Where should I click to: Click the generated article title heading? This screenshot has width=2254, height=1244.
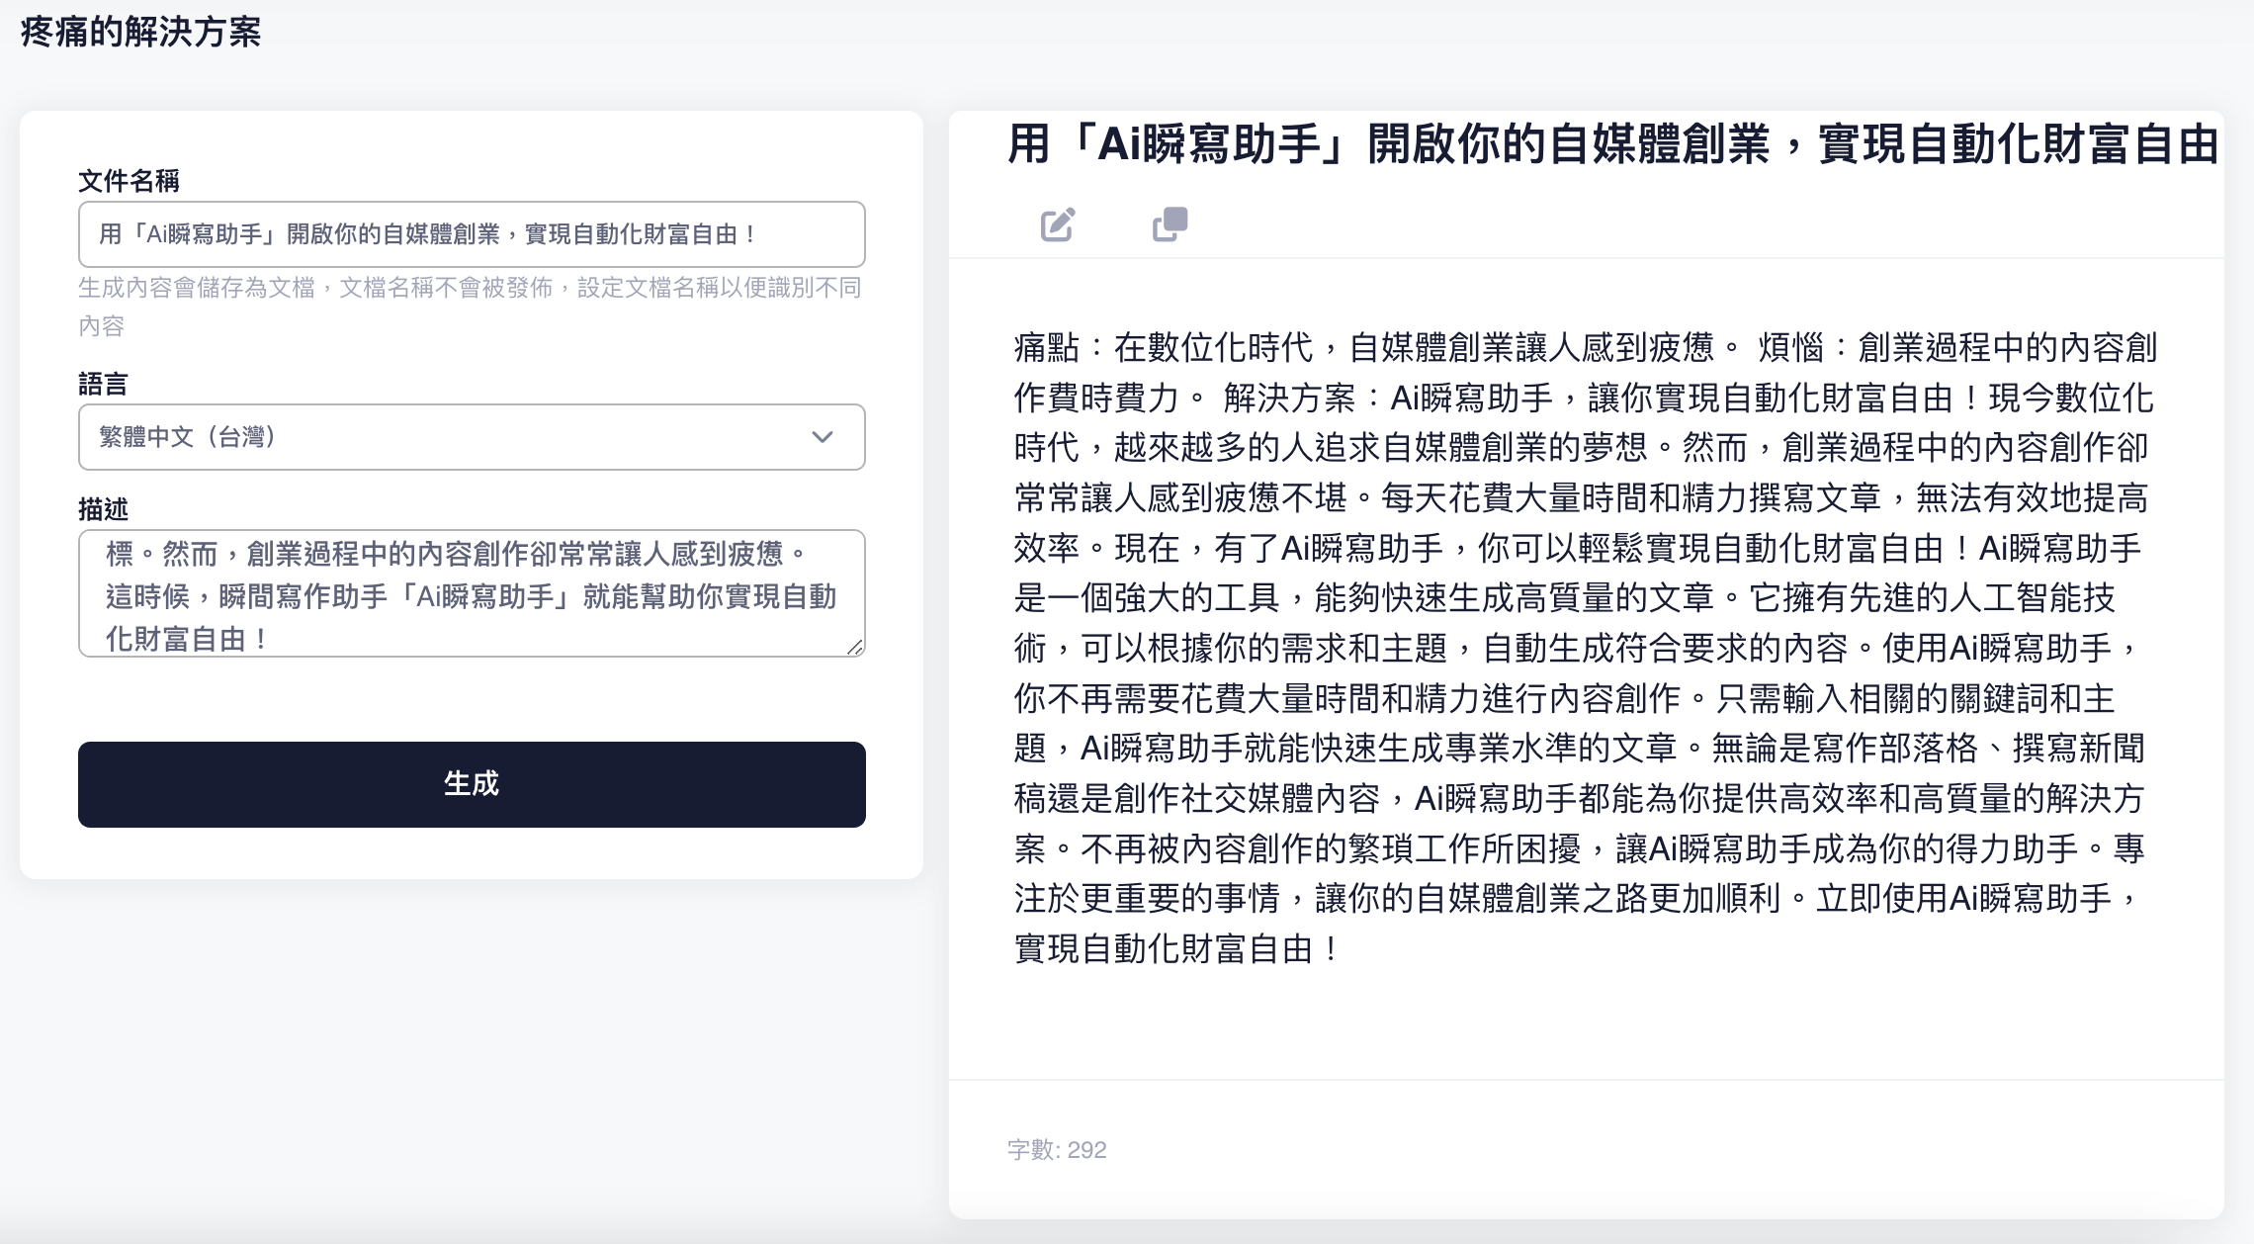coord(1611,144)
